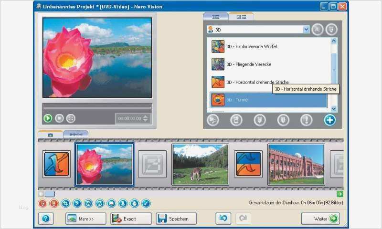Switch to the audio waveform timeline tab

[76, 135]
